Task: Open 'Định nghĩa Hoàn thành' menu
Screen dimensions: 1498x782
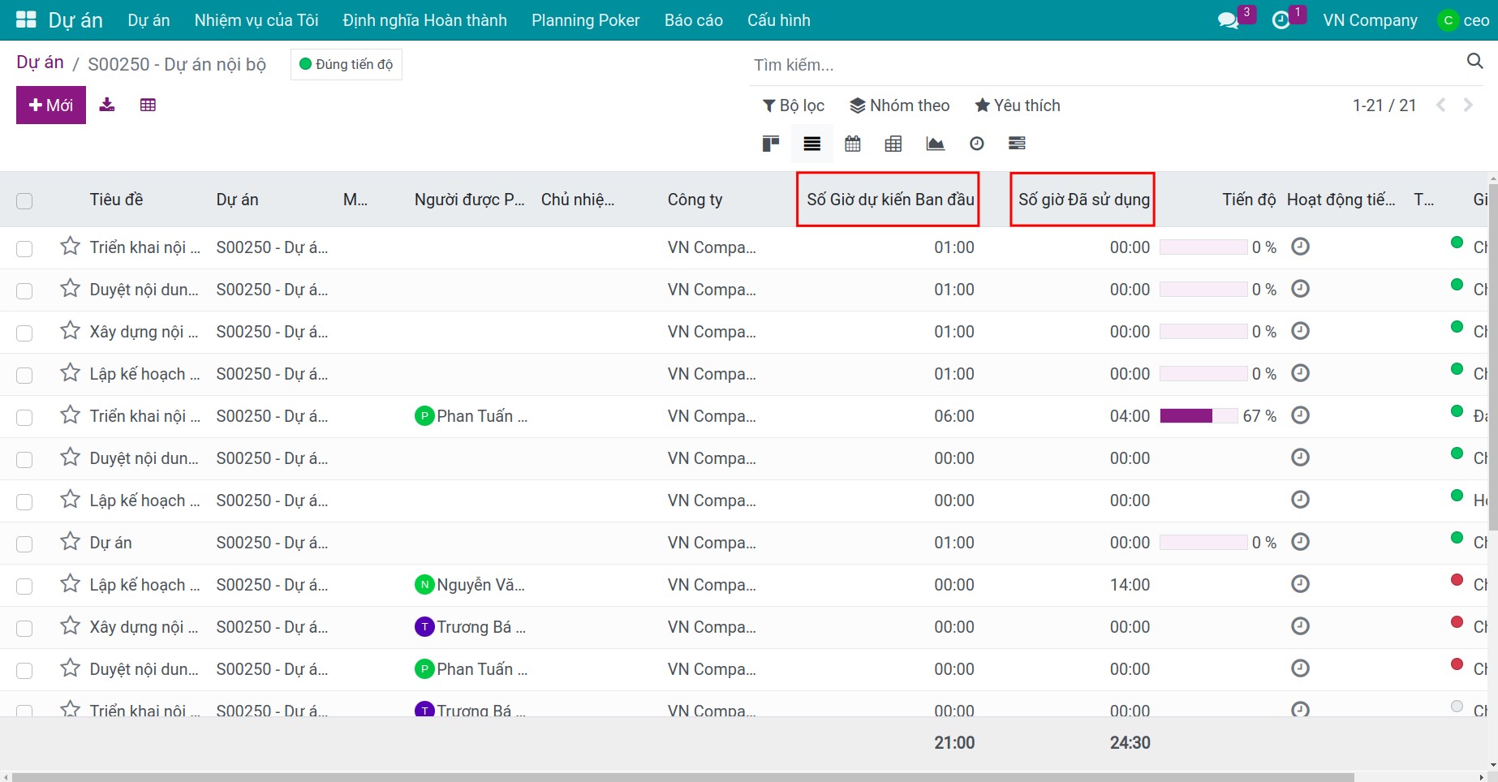Action: 424,20
